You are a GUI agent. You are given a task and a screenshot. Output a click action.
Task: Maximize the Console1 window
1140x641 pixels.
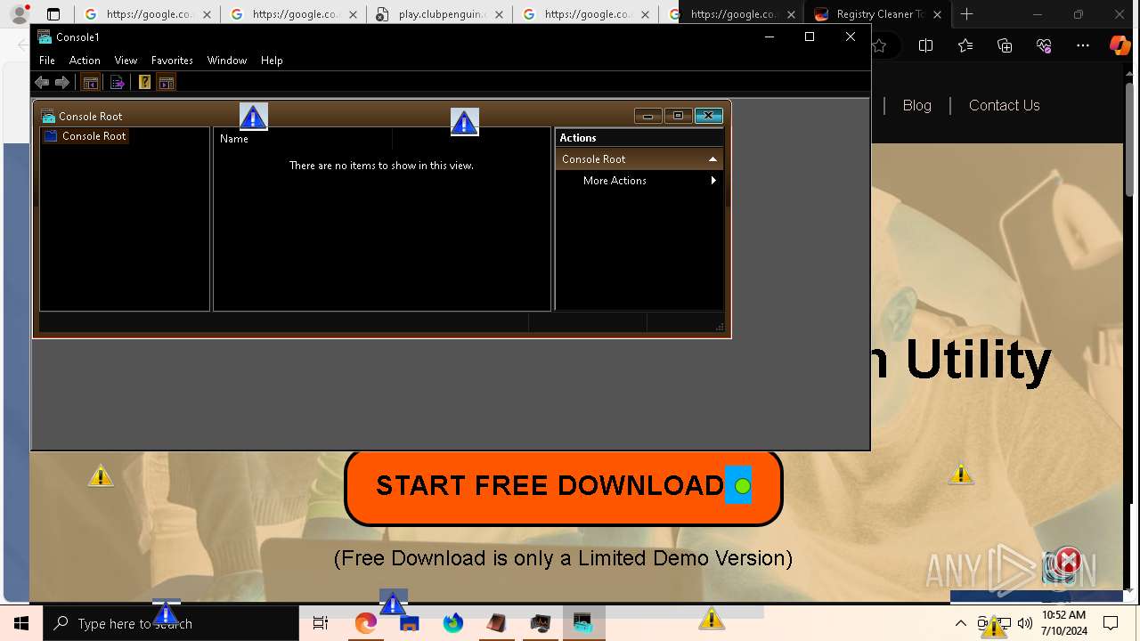(810, 37)
